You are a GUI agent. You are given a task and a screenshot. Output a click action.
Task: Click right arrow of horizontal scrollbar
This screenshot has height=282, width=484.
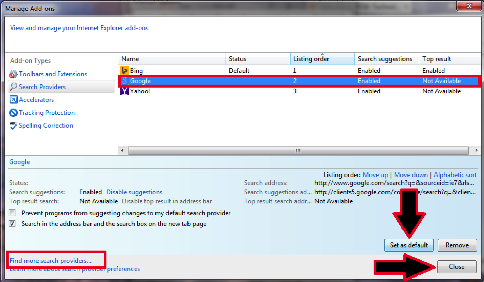point(476,150)
